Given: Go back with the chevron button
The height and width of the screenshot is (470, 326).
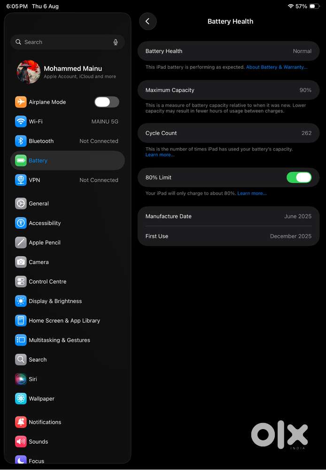Looking at the screenshot, I should click(147, 21).
